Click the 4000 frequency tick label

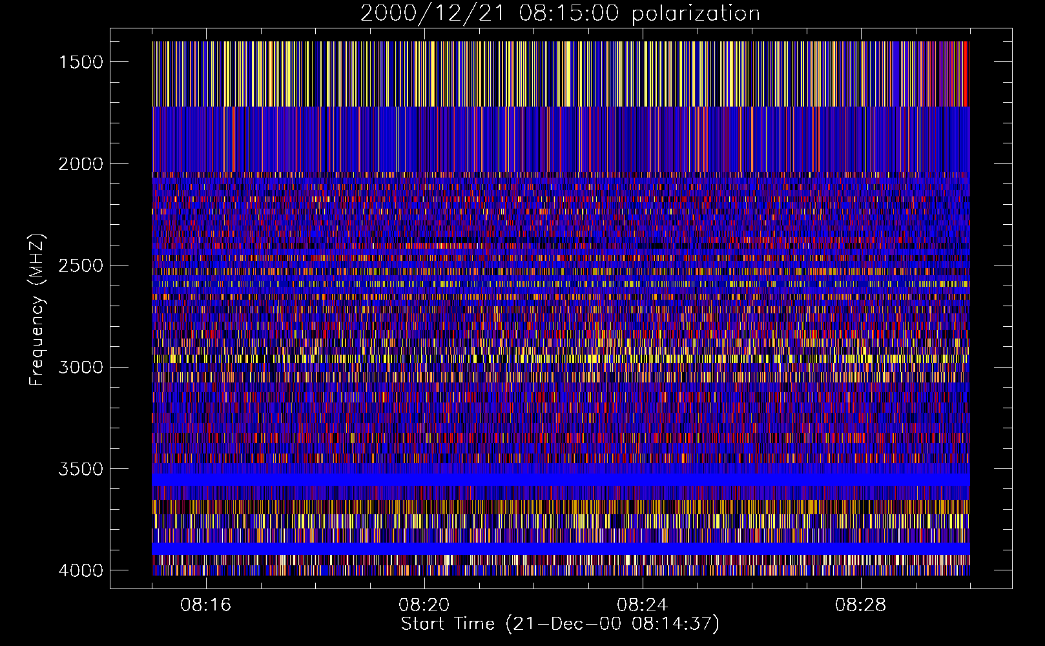81,570
